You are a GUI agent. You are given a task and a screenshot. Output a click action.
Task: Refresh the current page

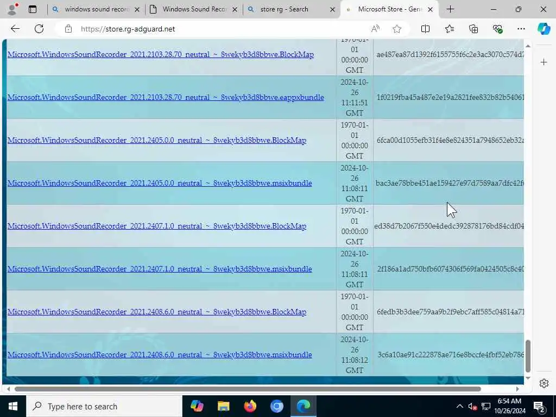point(39,29)
